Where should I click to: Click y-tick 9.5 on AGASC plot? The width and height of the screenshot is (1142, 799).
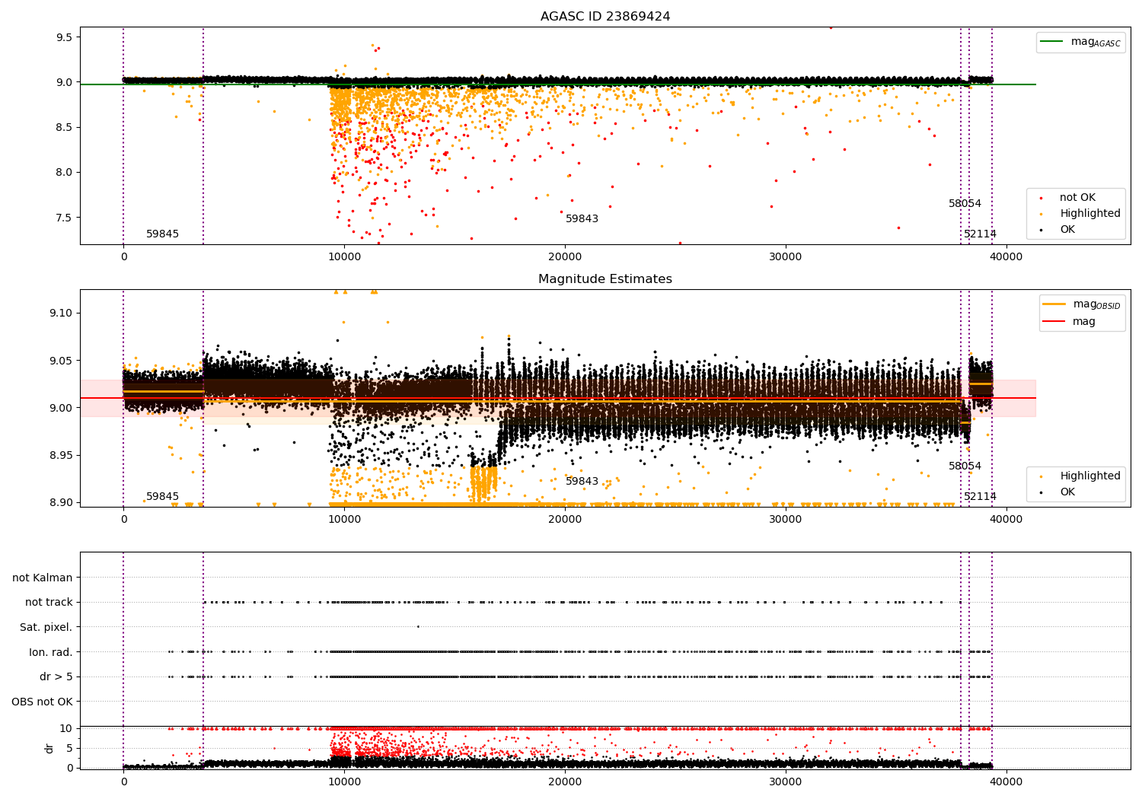coord(64,37)
